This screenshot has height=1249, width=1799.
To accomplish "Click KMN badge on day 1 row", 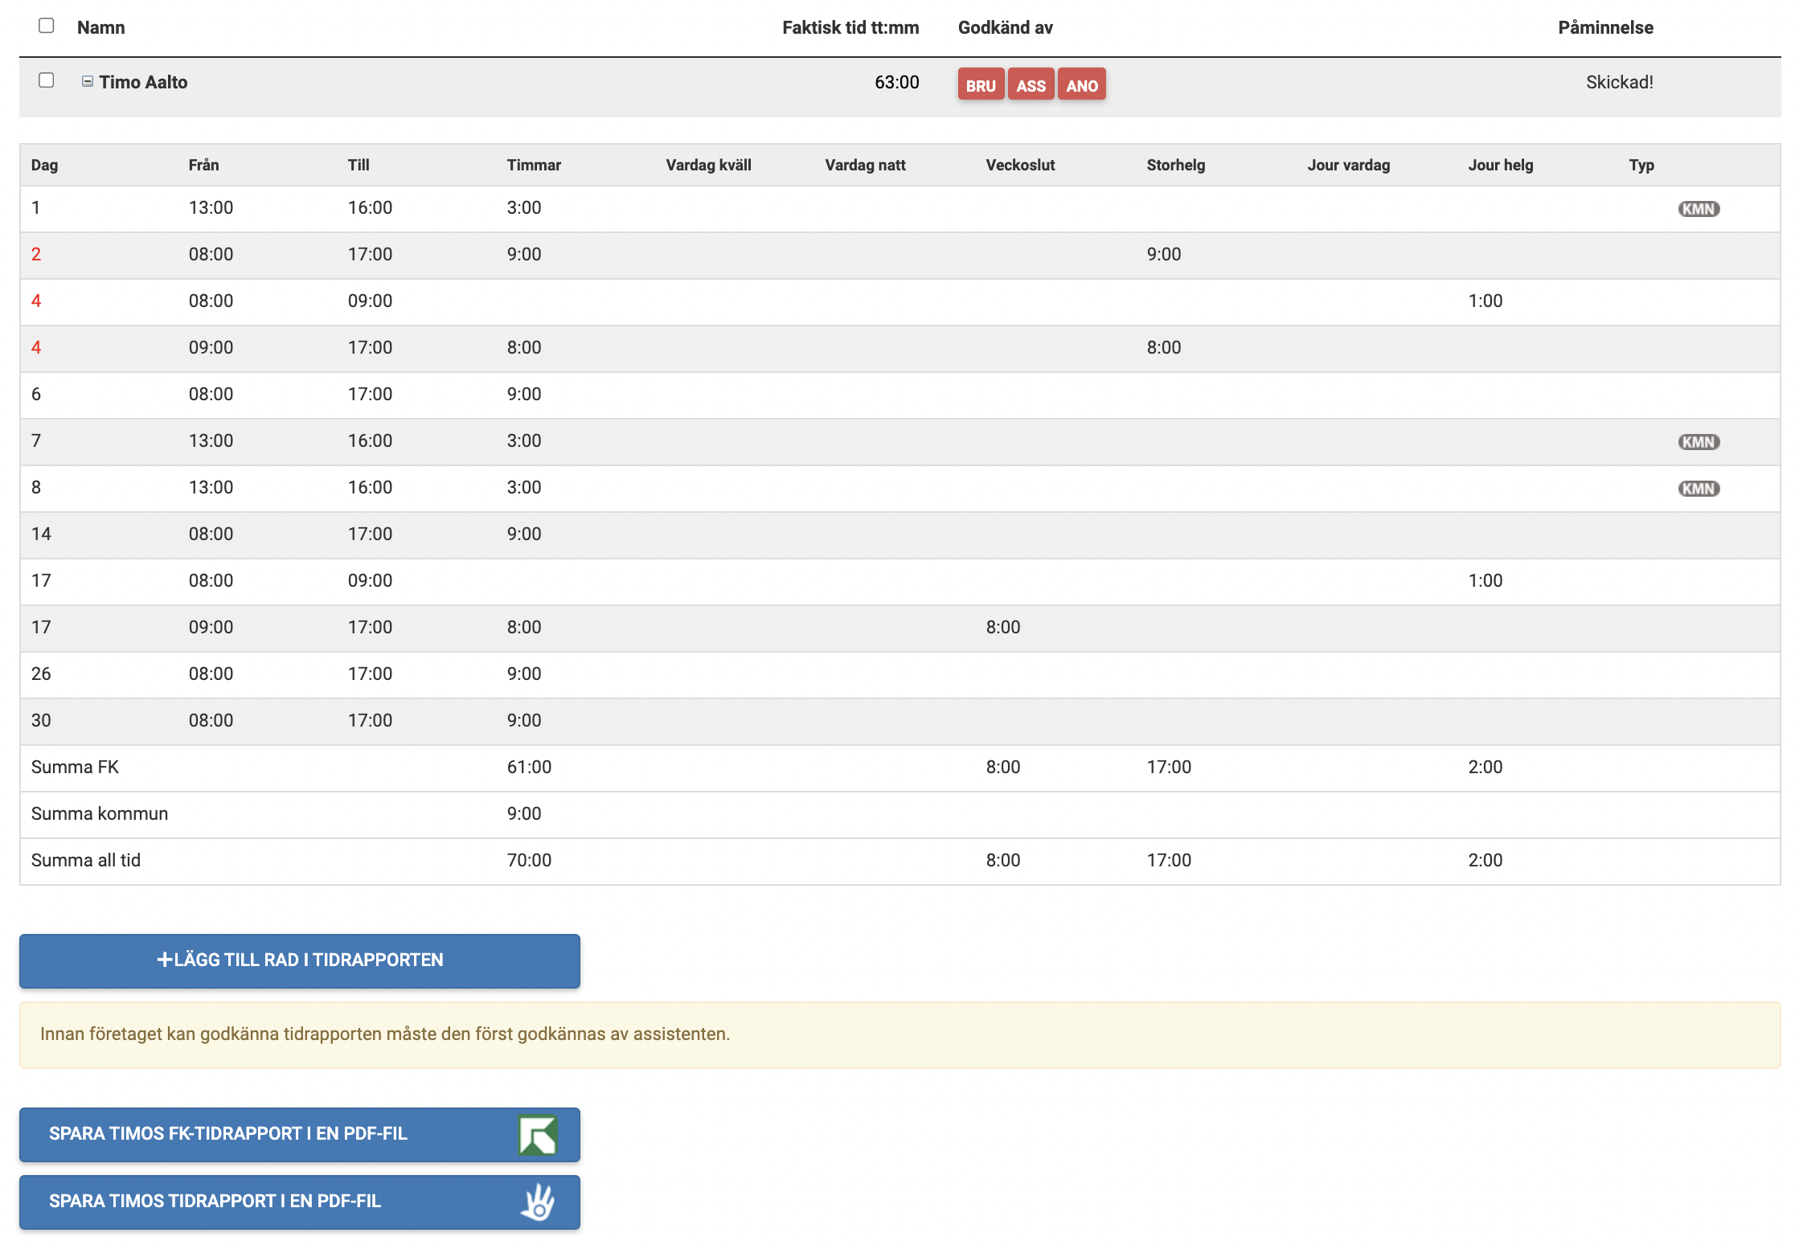I will pos(1698,209).
